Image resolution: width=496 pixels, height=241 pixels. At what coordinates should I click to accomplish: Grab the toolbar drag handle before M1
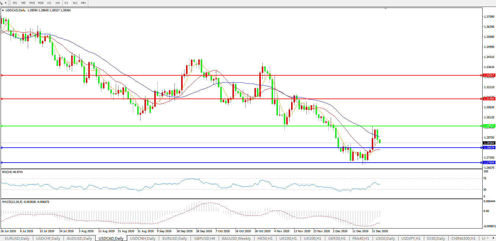coord(10,3)
